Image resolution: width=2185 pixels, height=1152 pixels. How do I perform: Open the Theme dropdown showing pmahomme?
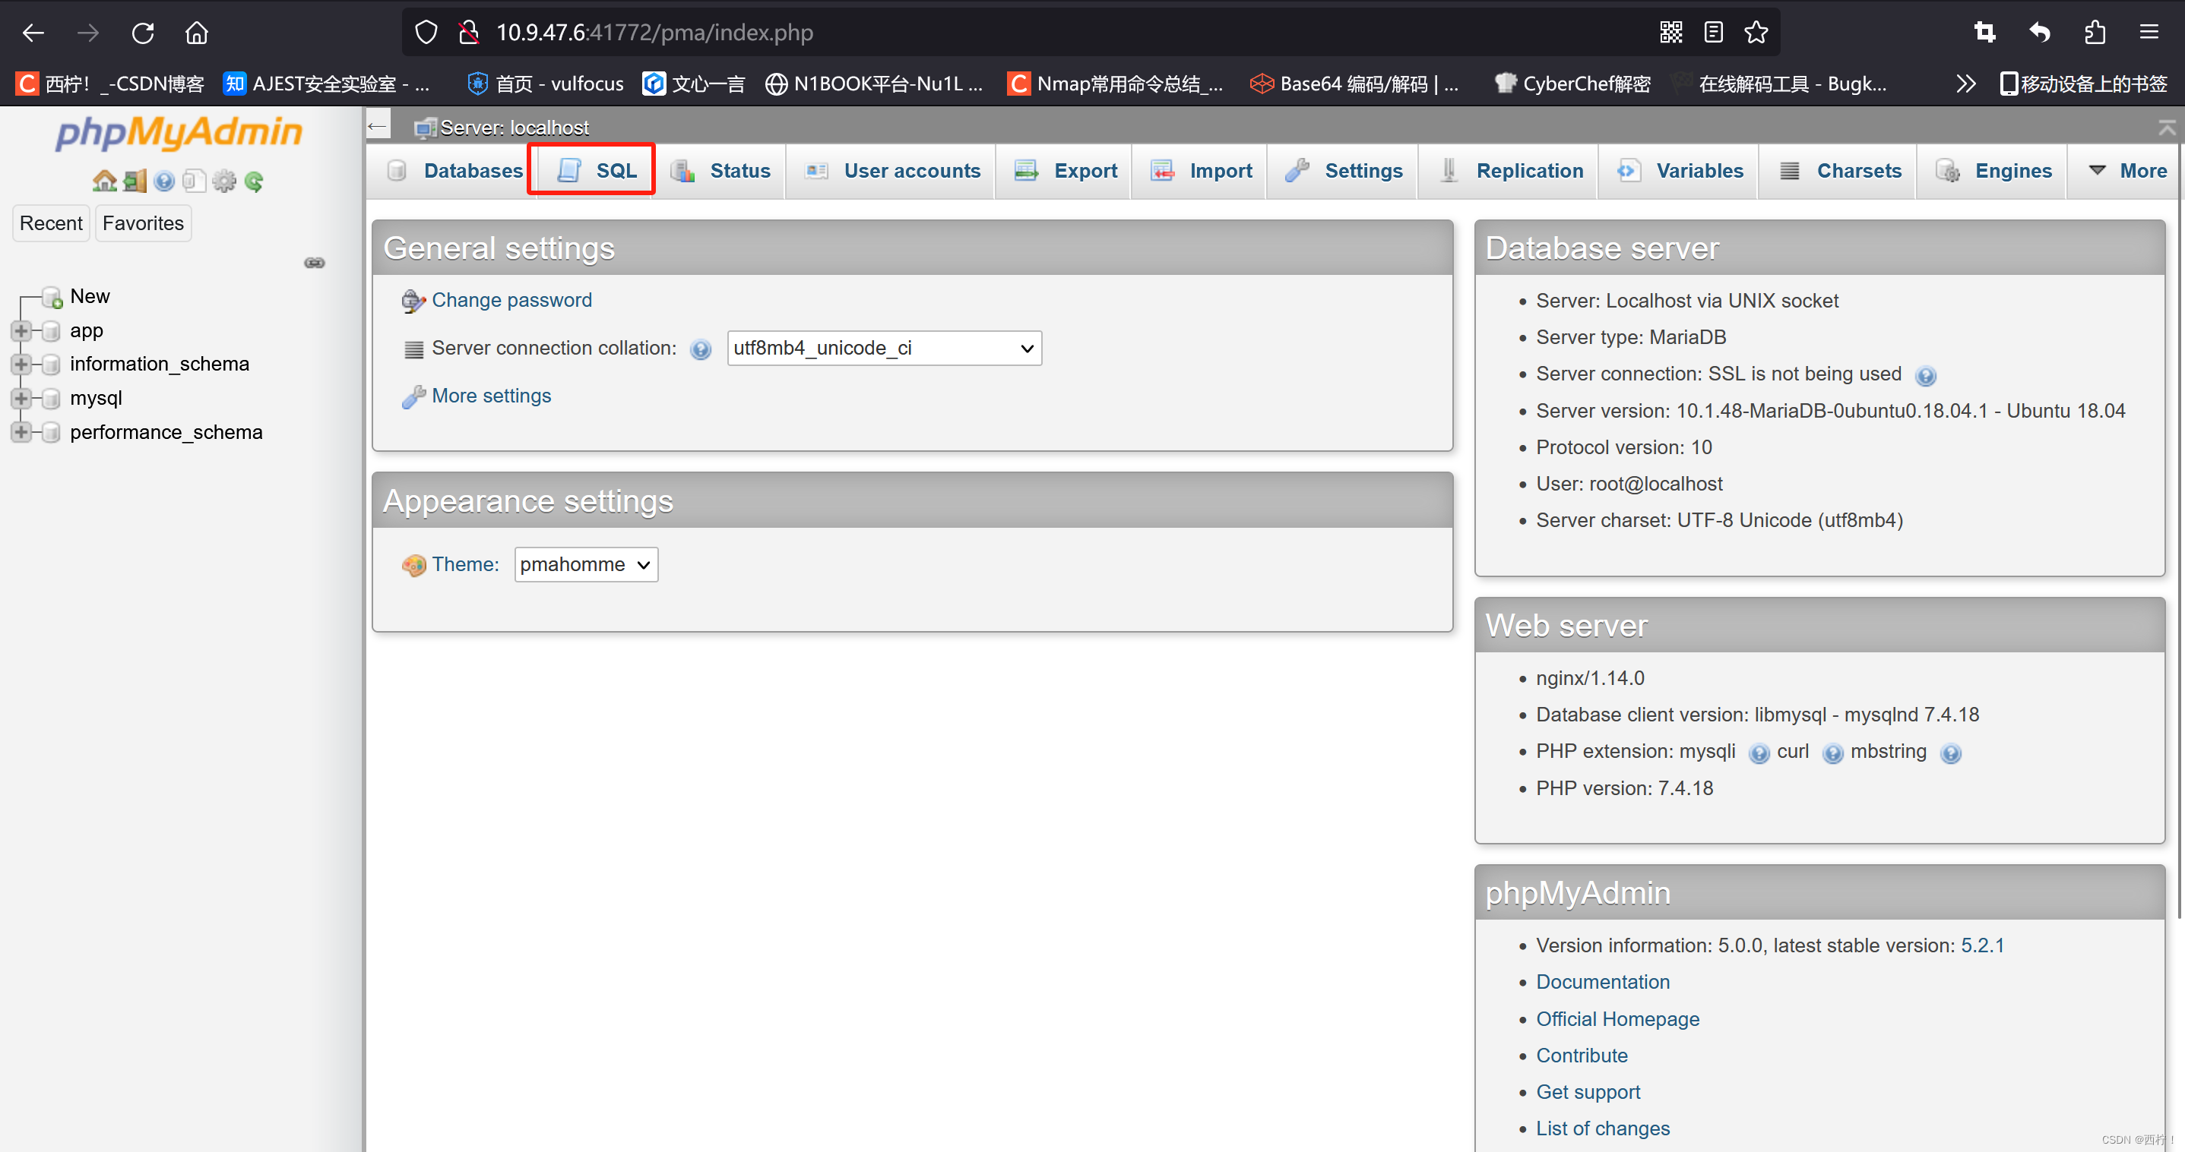click(585, 563)
